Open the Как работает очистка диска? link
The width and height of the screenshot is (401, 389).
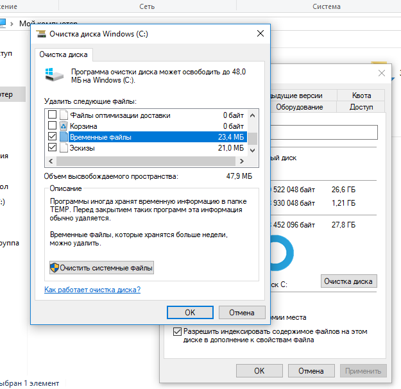(x=92, y=290)
